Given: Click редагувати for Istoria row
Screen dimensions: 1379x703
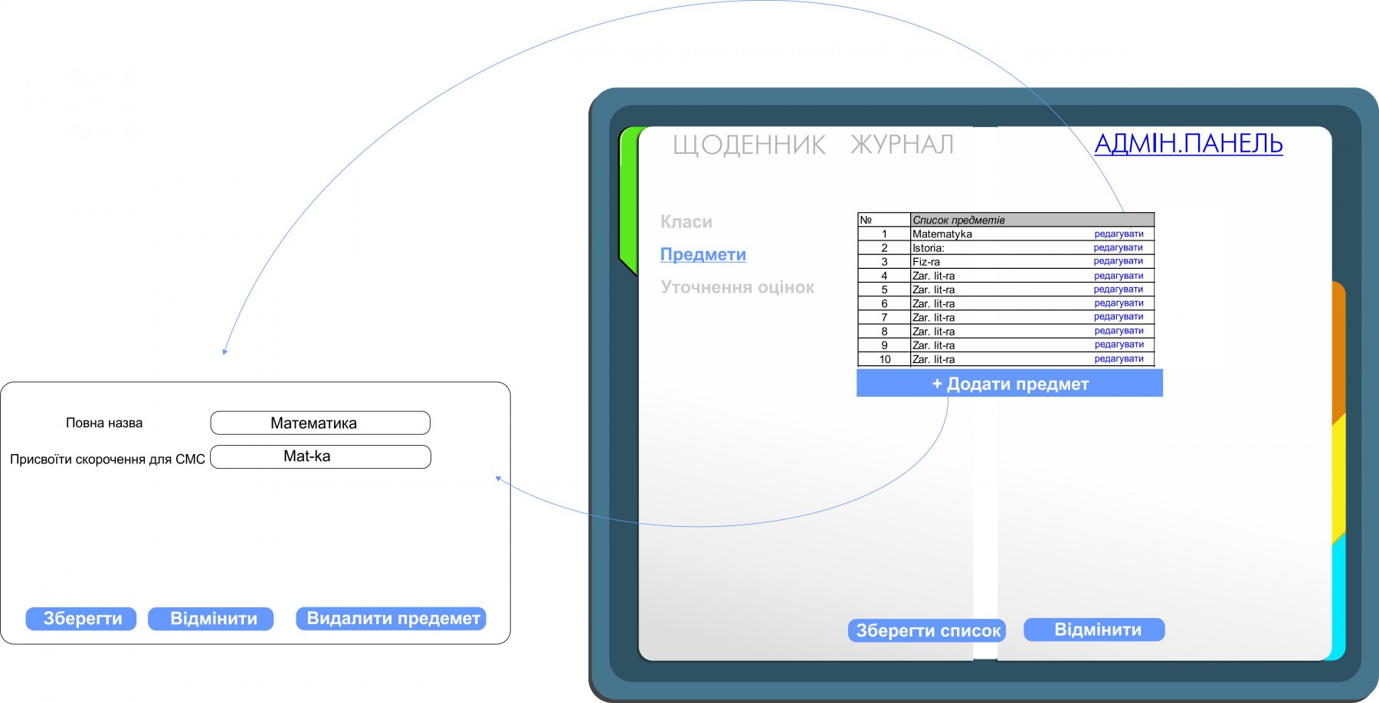Looking at the screenshot, I should [x=1118, y=248].
